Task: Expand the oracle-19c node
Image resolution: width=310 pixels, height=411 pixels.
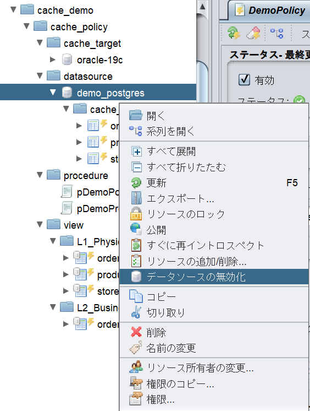Action: [53, 60]
